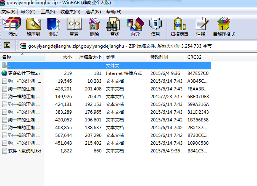
Task: Click the compressed size 207,296
Action: coord(93,135)
